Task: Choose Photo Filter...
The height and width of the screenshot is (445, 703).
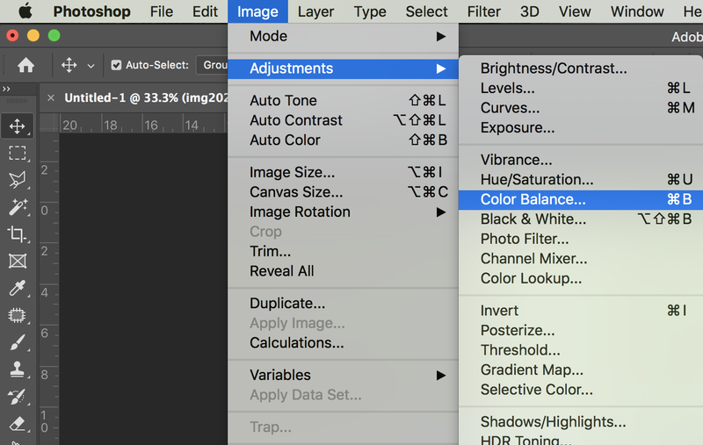Action: click(x=581, y=239)
